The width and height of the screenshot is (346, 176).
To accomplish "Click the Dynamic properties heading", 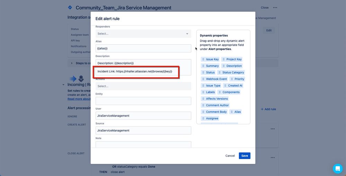I will pos(214,36).
